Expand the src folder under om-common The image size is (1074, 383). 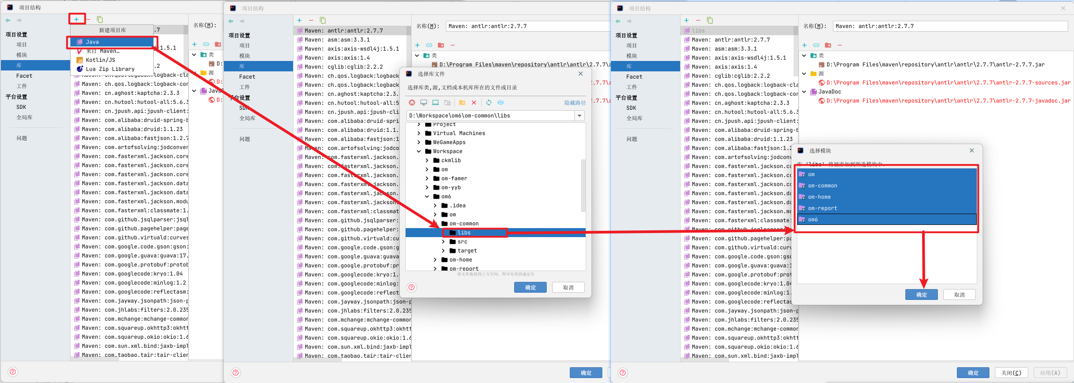coord(443,242)
